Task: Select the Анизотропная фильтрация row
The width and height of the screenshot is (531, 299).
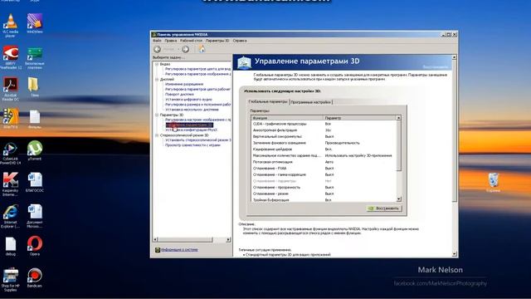Action: click(324, 130)
